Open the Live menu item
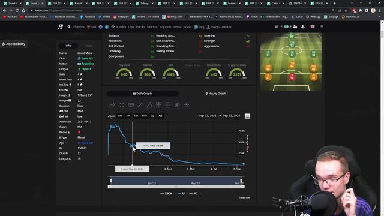 (131, 27)
